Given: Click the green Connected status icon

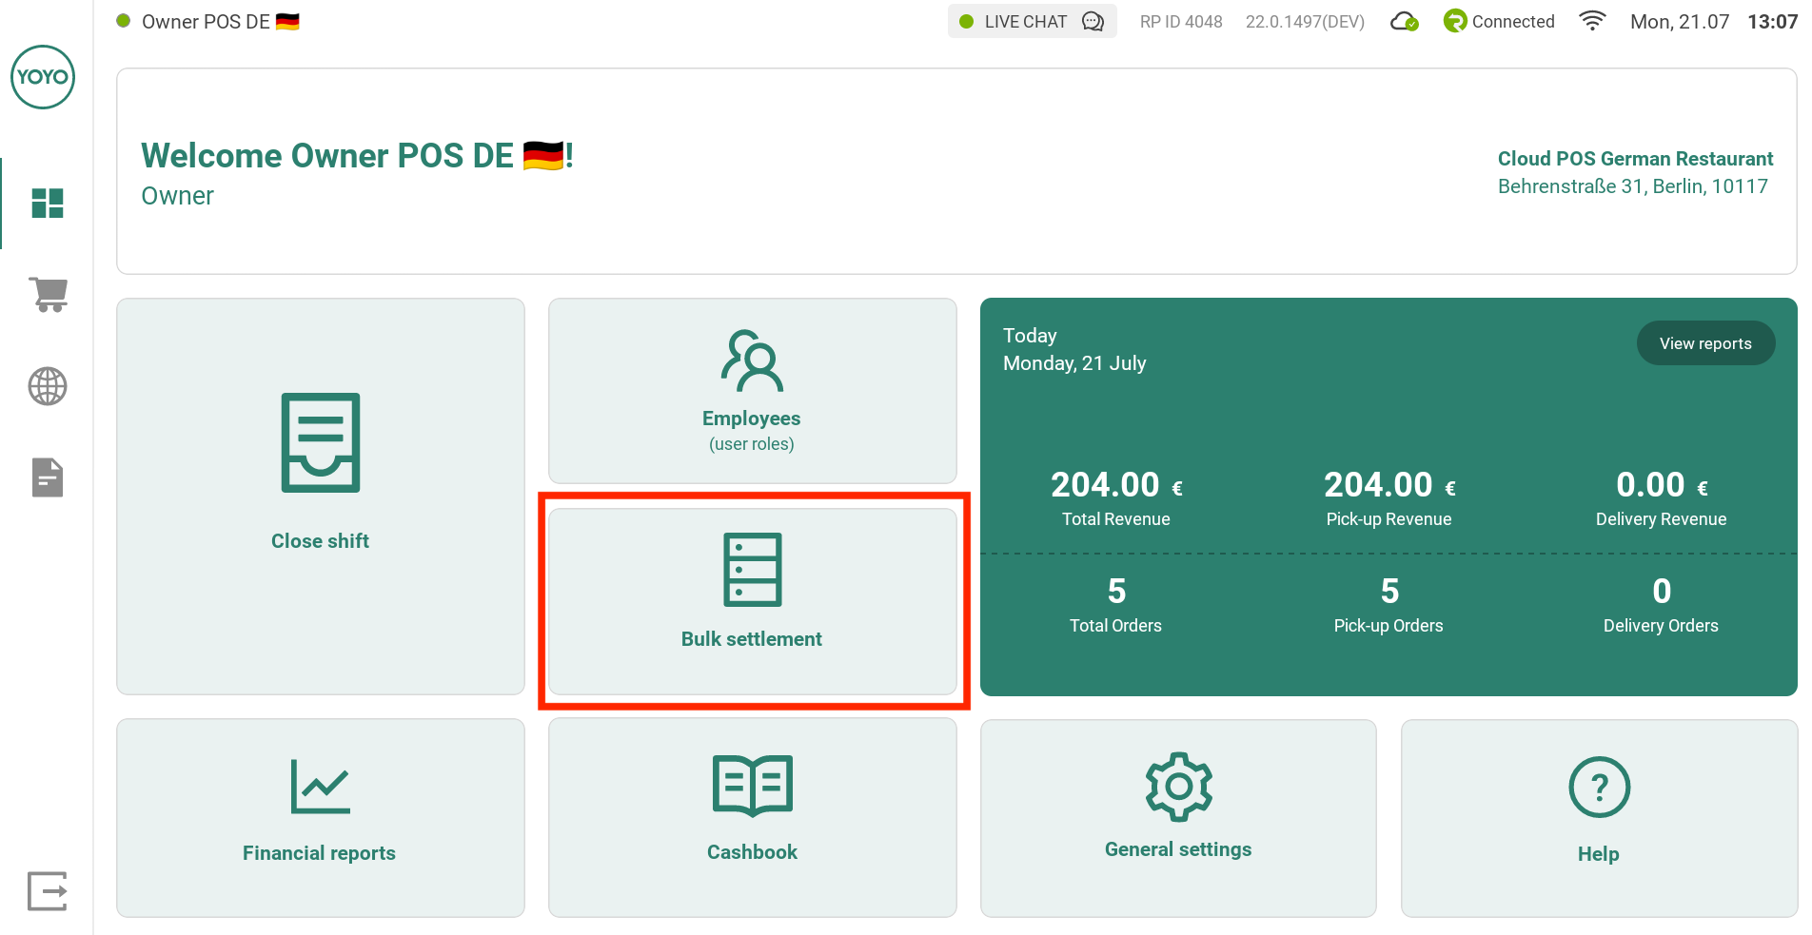Looking at the screenshot, I should pyautogui.click(x=1454, y=21).
